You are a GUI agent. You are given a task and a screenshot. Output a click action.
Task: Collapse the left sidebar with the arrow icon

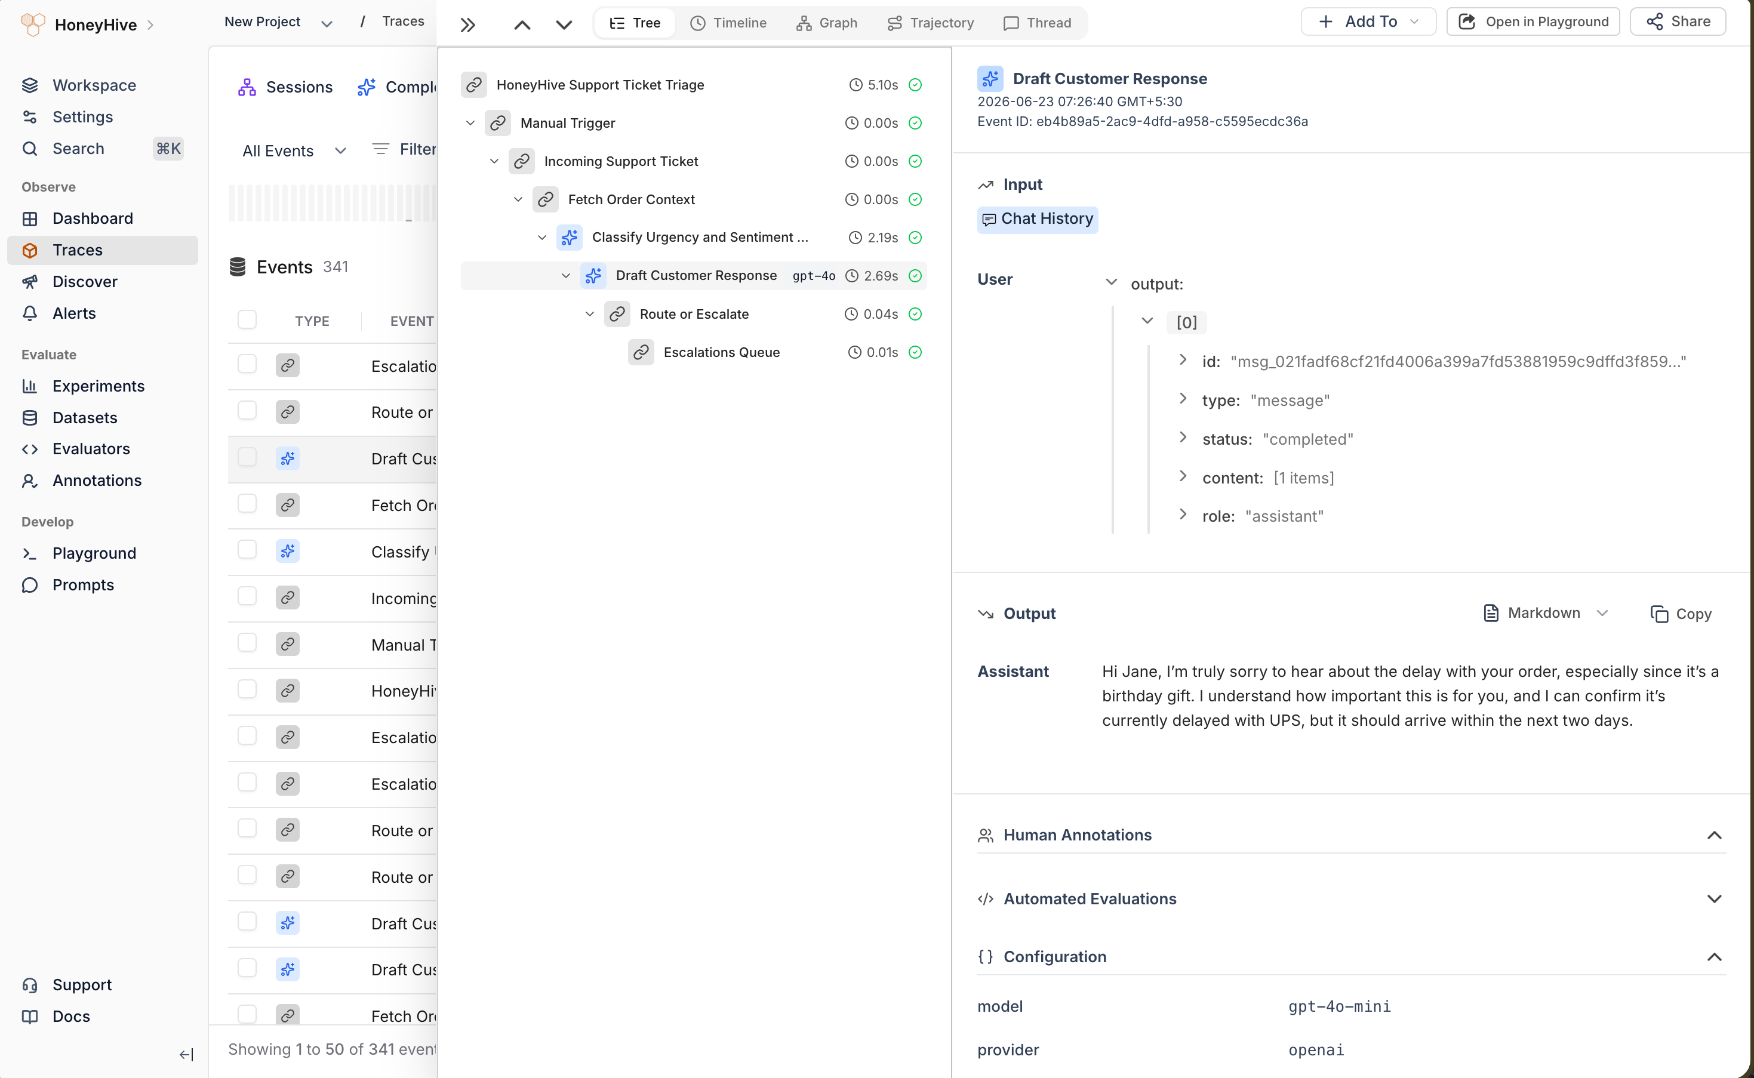point(186,1055)
